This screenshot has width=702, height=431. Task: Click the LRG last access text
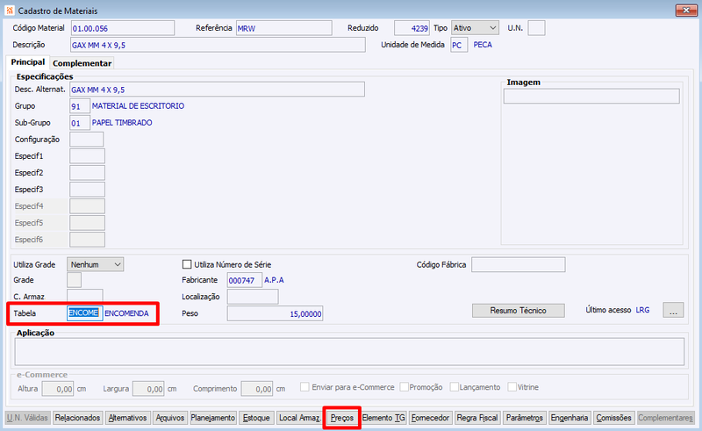point(642,310)
